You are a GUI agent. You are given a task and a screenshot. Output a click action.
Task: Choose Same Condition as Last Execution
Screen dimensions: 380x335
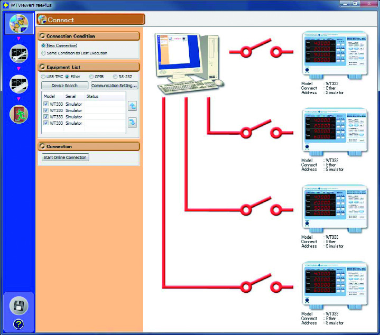coord(43,53)
